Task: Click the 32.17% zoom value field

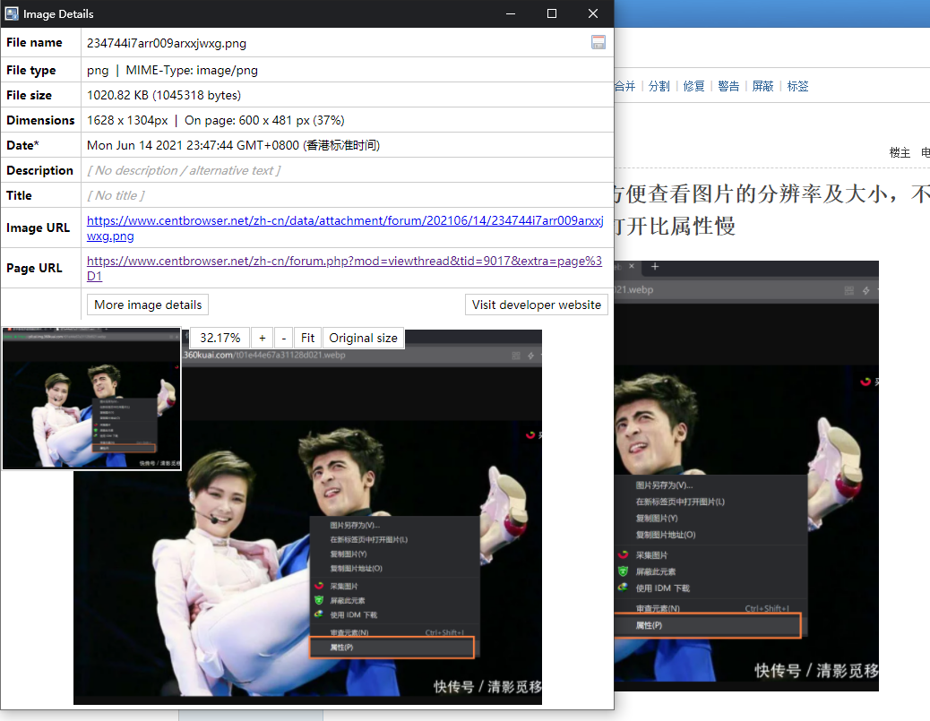Action: 220,338
